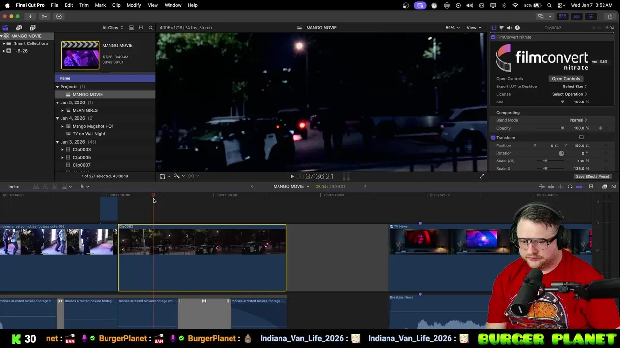This screenshot has width=620, height=348.
Task: Expand the 1-6-26 event
Action: (x=4, y=51)
